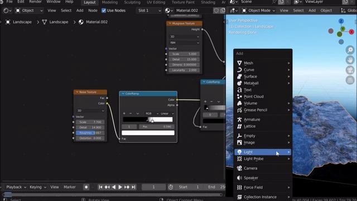Screen dimensions: 357x201
Task: Adjust Noise Texture Roughness slider
Action: coord(90,133)
